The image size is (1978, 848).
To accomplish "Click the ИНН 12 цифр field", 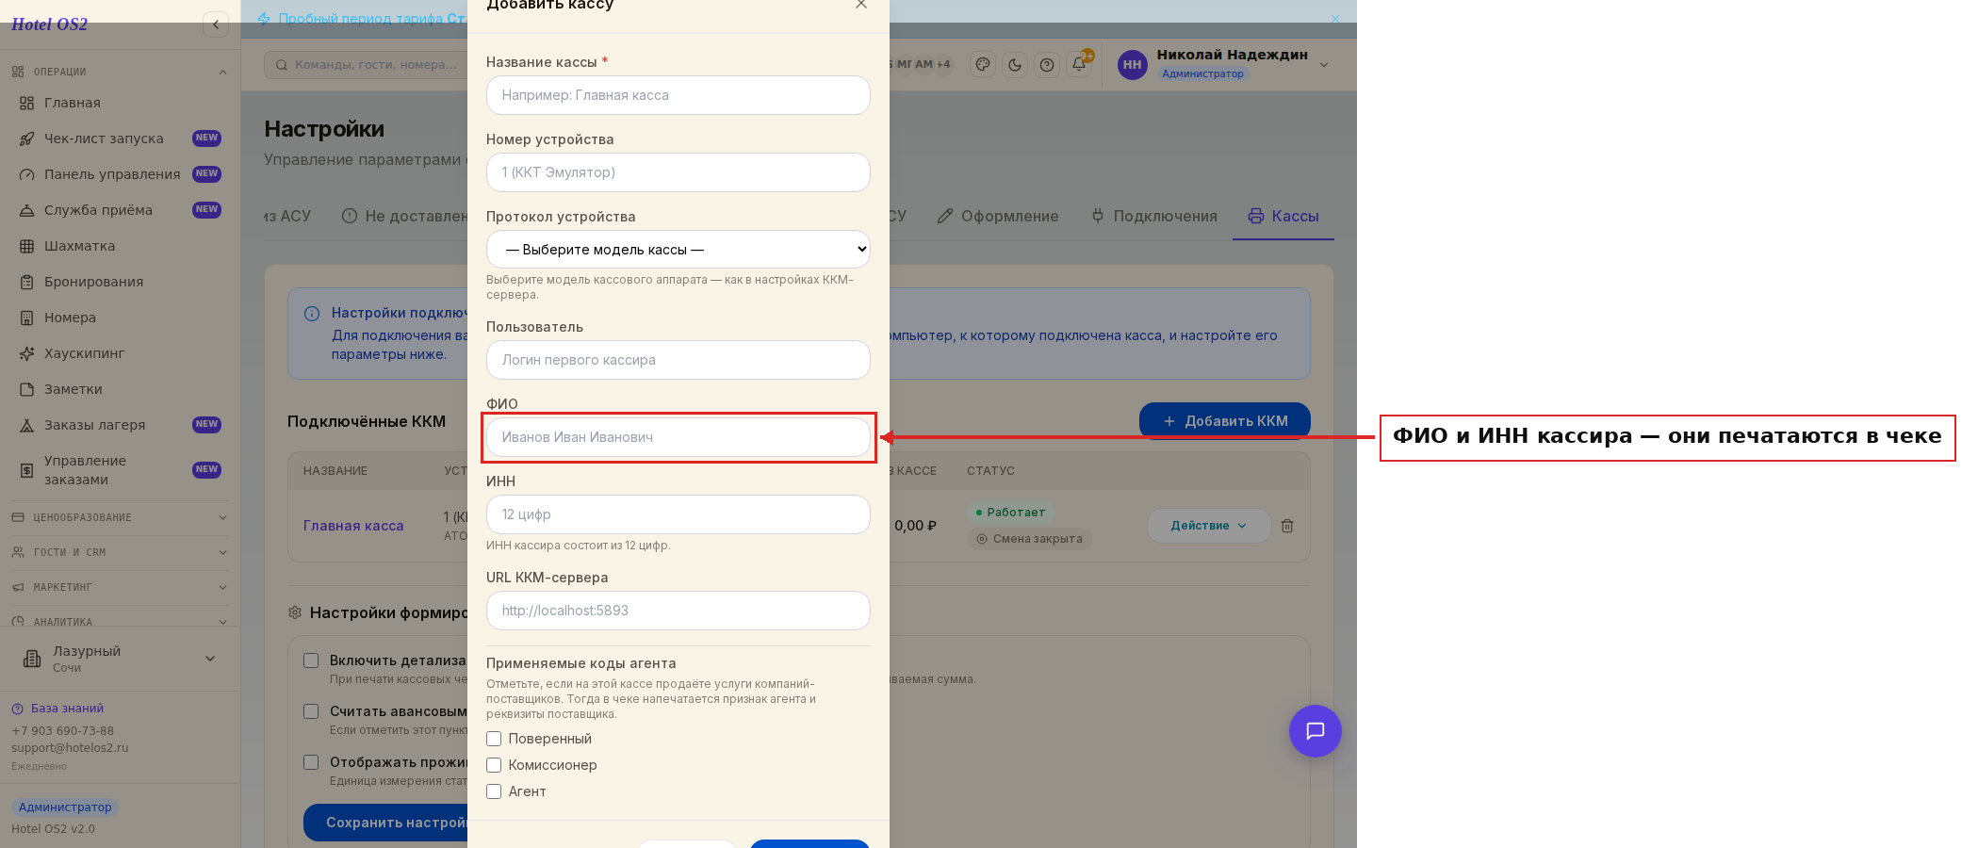I will (678, 514).
